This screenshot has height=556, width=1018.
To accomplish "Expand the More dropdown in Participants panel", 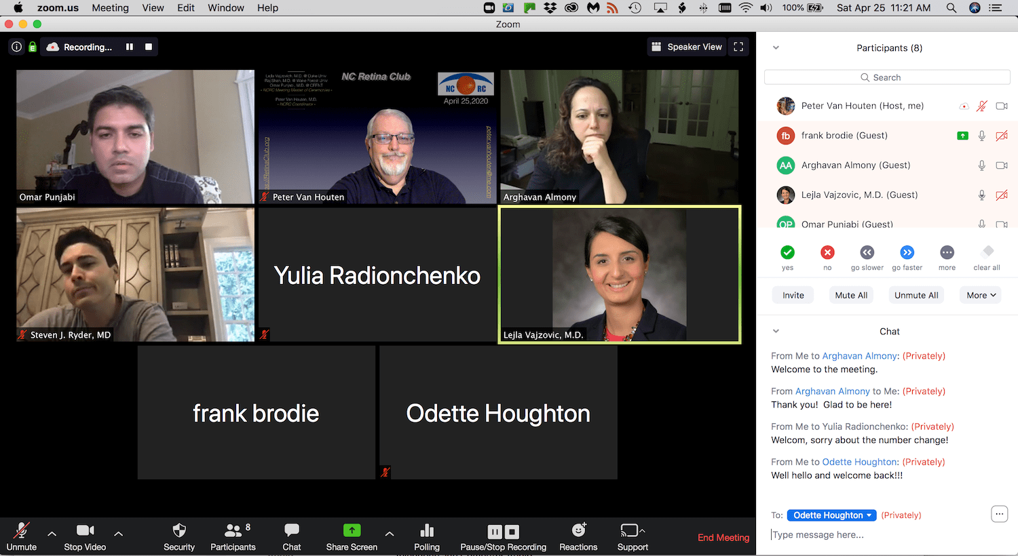I will tap(981, 295).
